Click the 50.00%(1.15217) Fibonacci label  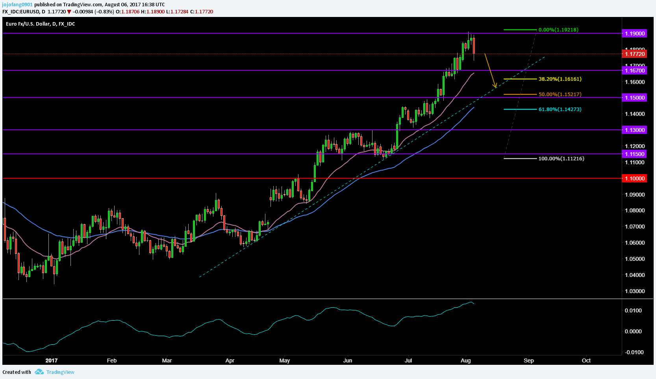pyautogui.click(x=560, y=95)
